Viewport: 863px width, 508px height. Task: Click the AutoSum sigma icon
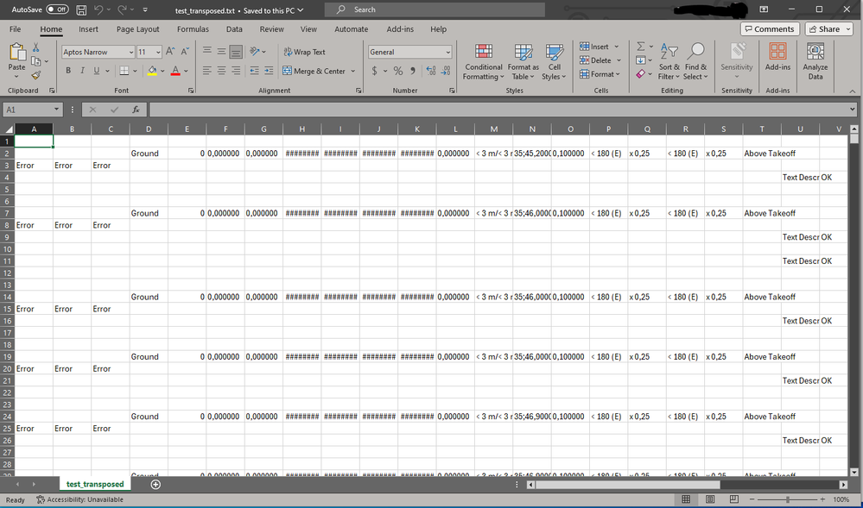[641, 47]
